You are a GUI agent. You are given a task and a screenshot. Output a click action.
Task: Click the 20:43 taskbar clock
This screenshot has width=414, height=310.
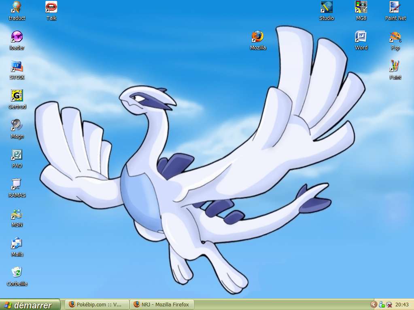[402, 305]
